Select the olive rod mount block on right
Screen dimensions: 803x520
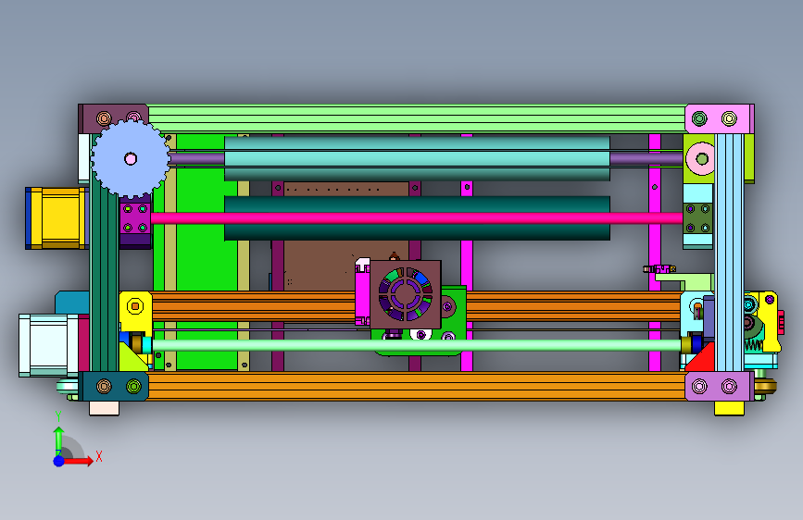pos(697,218)
